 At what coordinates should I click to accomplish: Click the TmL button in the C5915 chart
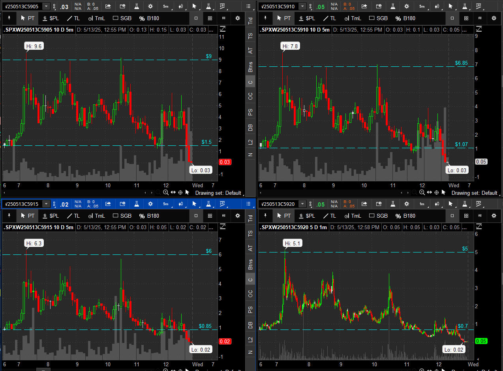pyautogui.click(x=96, y=216)
